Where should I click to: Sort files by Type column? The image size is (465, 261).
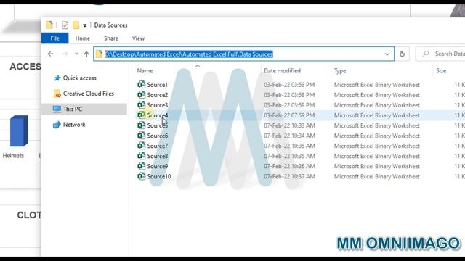point(340,71)
